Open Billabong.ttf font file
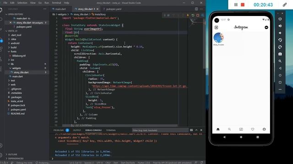293x164 pixels. (19, 56)
